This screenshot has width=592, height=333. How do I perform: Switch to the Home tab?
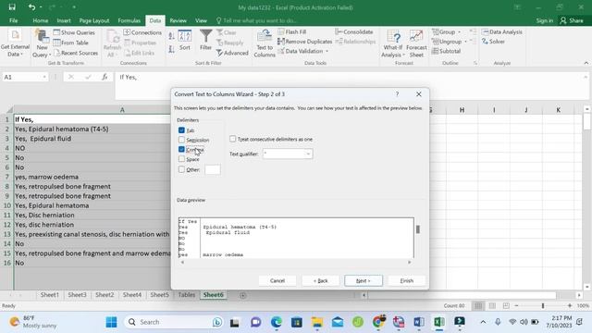(x=40, y=20)
